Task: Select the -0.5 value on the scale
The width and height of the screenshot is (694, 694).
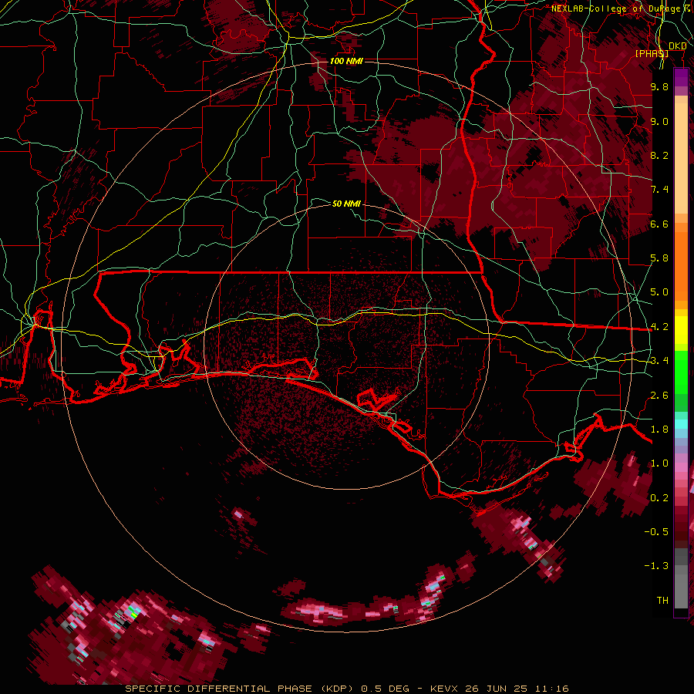Action: click(x=656, y=532)
